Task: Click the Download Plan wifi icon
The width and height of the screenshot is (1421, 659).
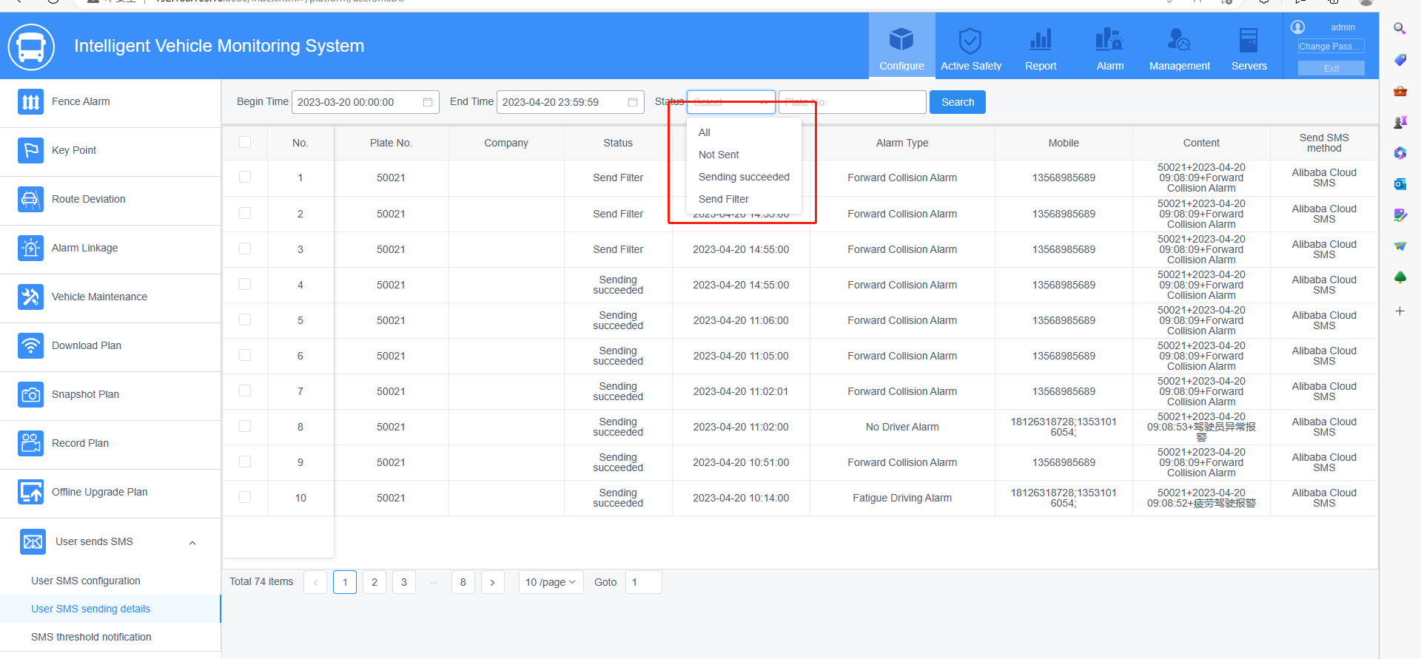Action: [30, 346]
